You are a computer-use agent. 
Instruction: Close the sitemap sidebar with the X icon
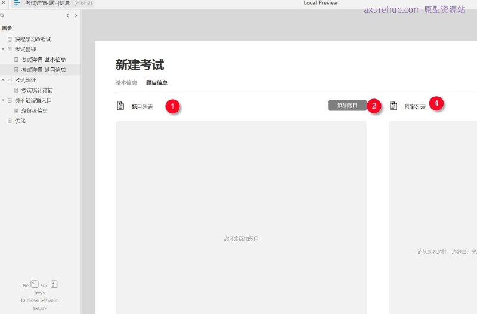[4, 2]
